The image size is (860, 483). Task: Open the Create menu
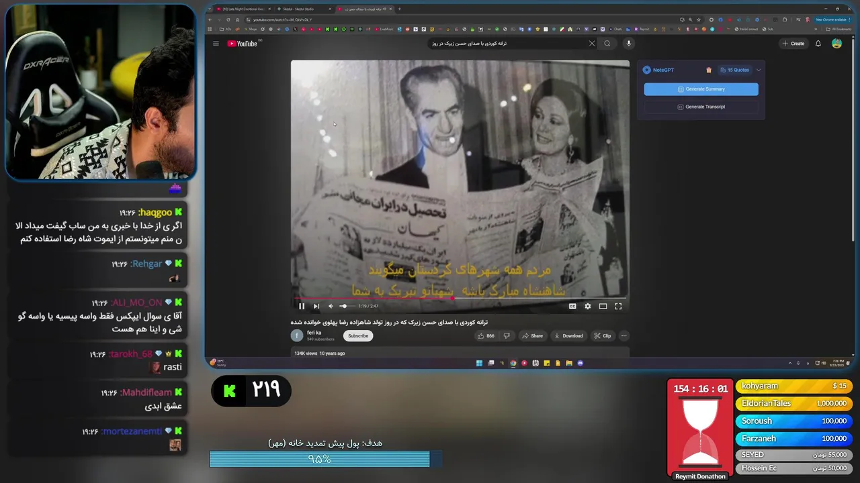(793, 44)
